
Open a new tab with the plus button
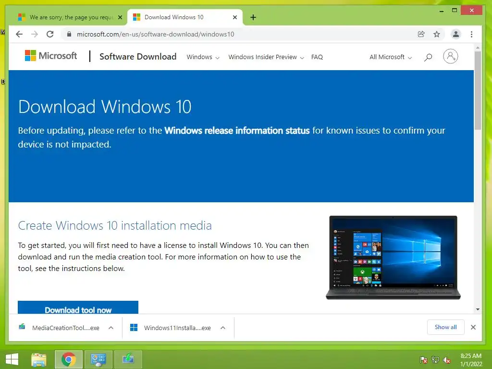253,17
